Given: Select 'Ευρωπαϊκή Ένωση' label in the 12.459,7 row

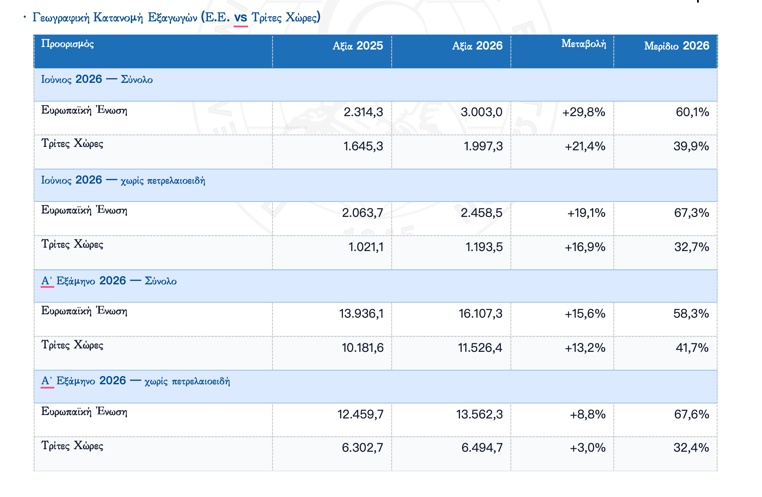Looking at the screenshot, I should click(x=84, y=412).
